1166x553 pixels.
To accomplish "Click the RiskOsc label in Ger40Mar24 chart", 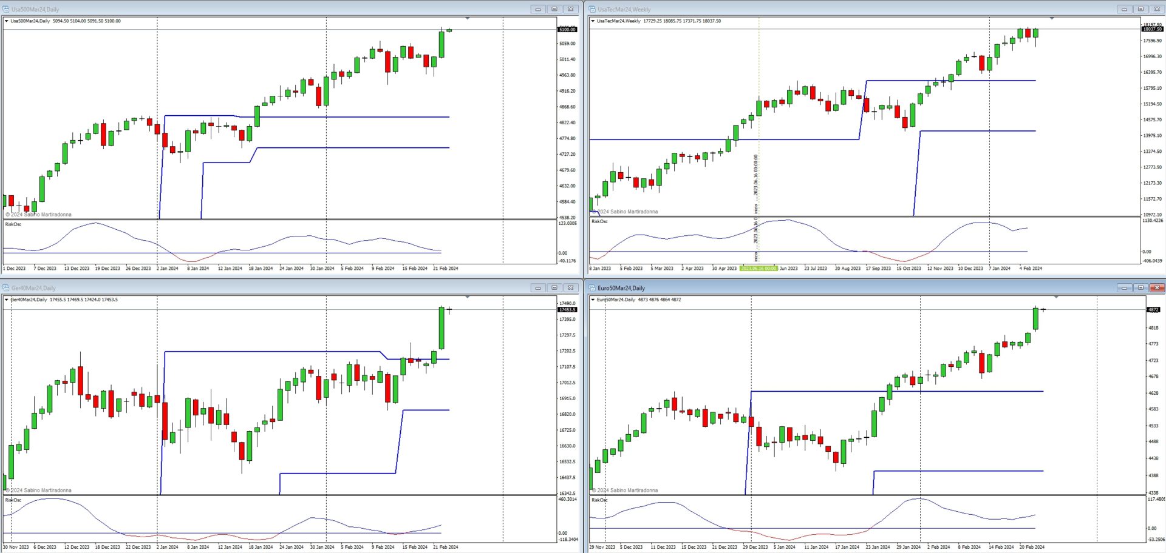I will click(13, 500).
